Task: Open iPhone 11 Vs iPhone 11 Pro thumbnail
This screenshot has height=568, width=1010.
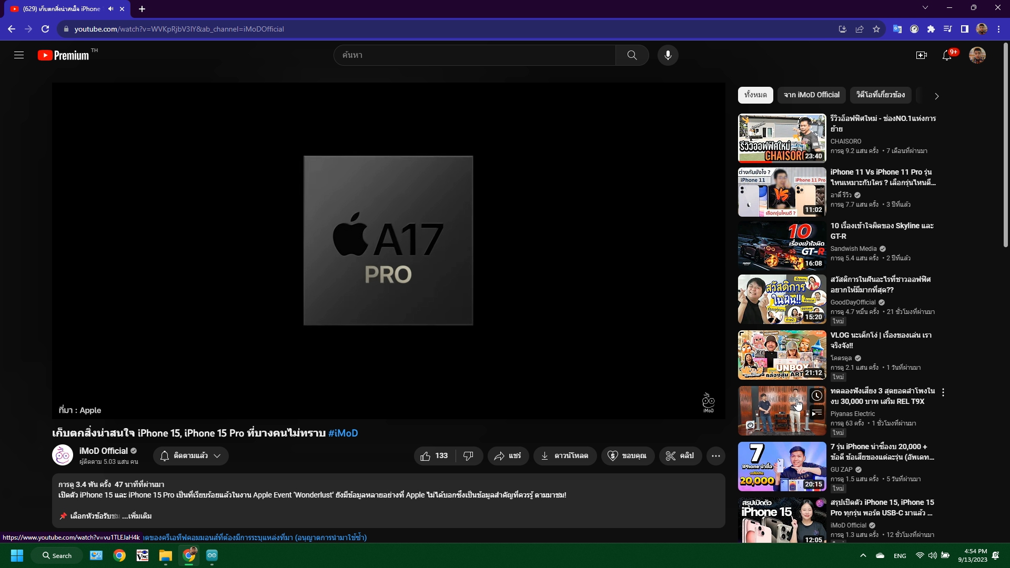Action: pos(782,192)
